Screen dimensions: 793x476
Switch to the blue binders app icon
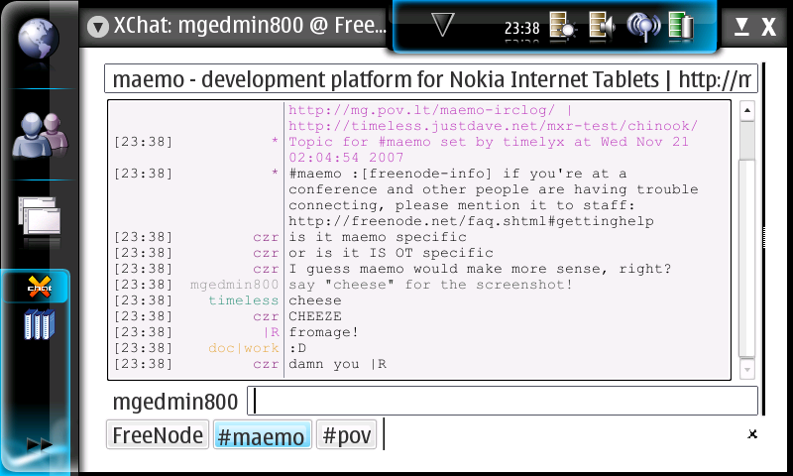39,324
